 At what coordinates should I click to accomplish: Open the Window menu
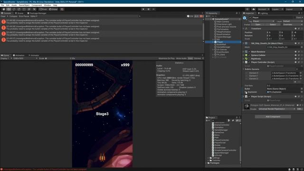[x=47, y=5]
